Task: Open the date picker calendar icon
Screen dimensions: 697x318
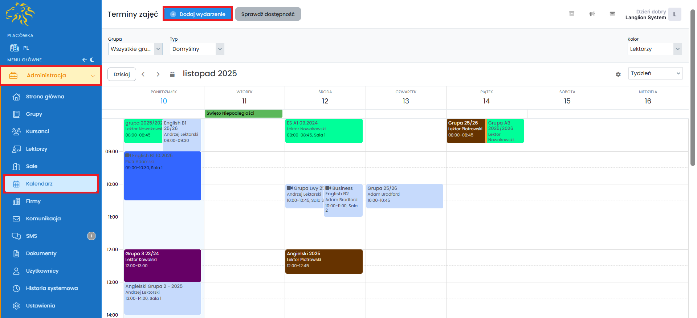Action: 172,74
